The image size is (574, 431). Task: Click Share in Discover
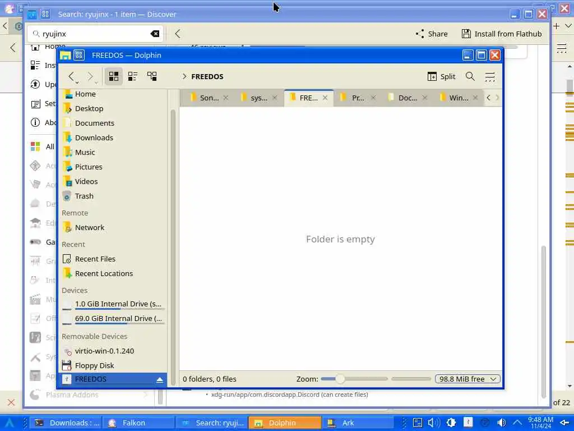tap(432, 34)
